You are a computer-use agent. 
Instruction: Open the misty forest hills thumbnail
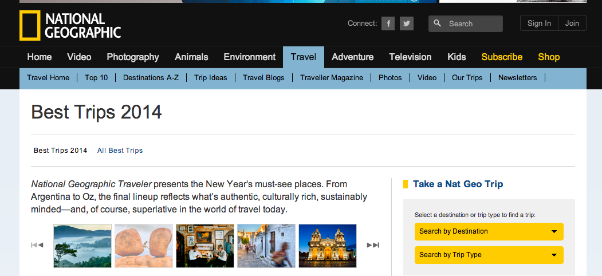coord(82,246)
